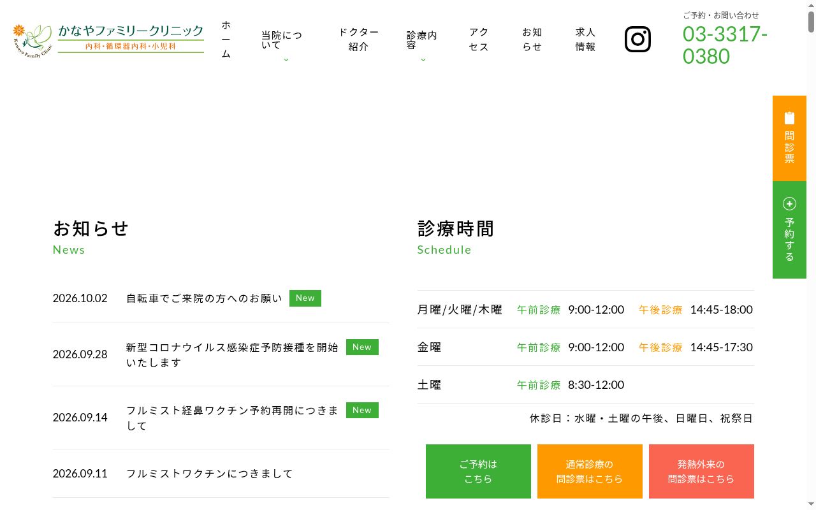Viewport: 816px width, 510px height.
Task: Click the ご予約はこちら green button
Action: click(x=478, y=471)
